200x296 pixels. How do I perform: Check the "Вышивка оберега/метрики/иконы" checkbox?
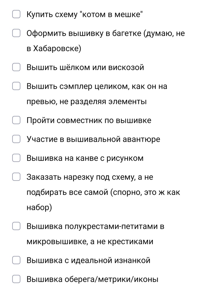tap(16, 279)
